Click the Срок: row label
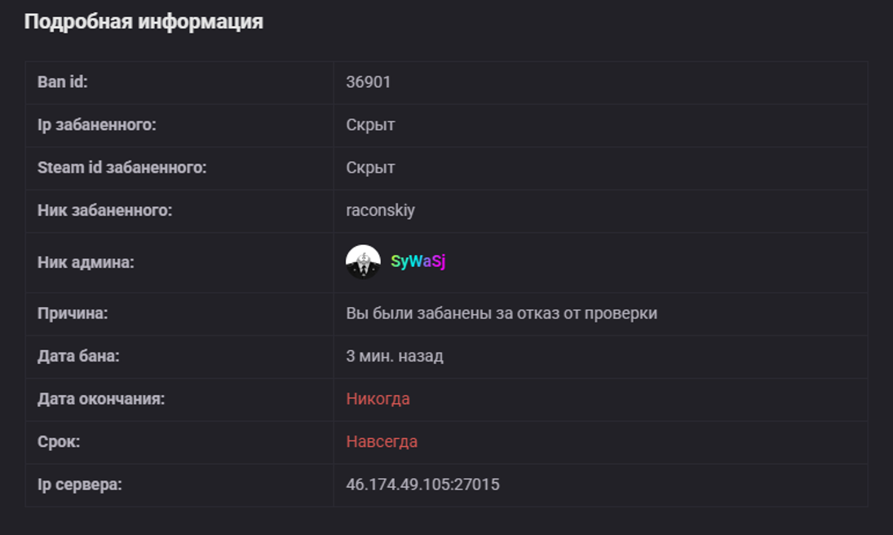The height and width of the screenshot is (535, 893). [x=59, y=441]
